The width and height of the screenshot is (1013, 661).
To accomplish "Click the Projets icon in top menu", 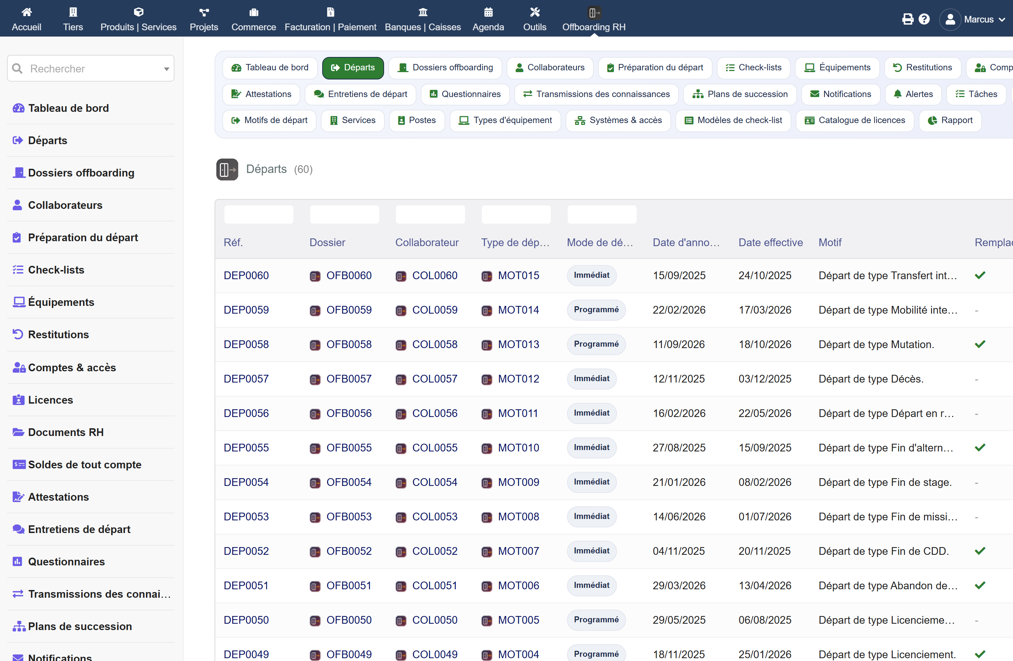I will (x=204, y=12).
